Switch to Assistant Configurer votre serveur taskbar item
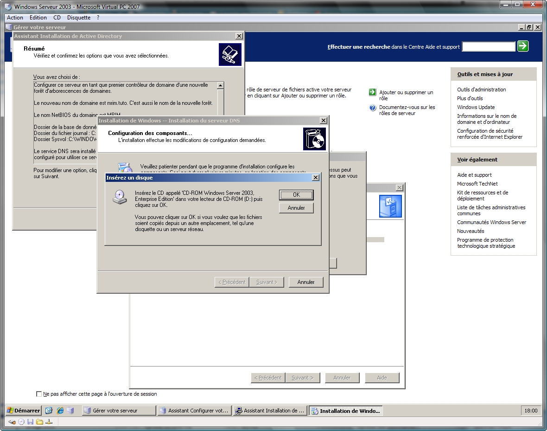 194,411
